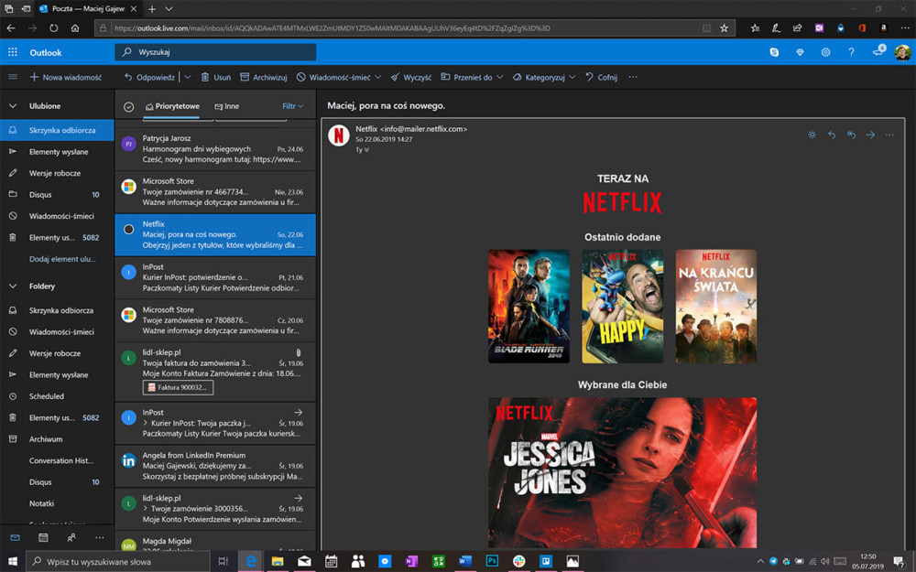Viewport: 916px width, 572px height.
Task: Open the Windows Start menu
Action: [12, 561]
